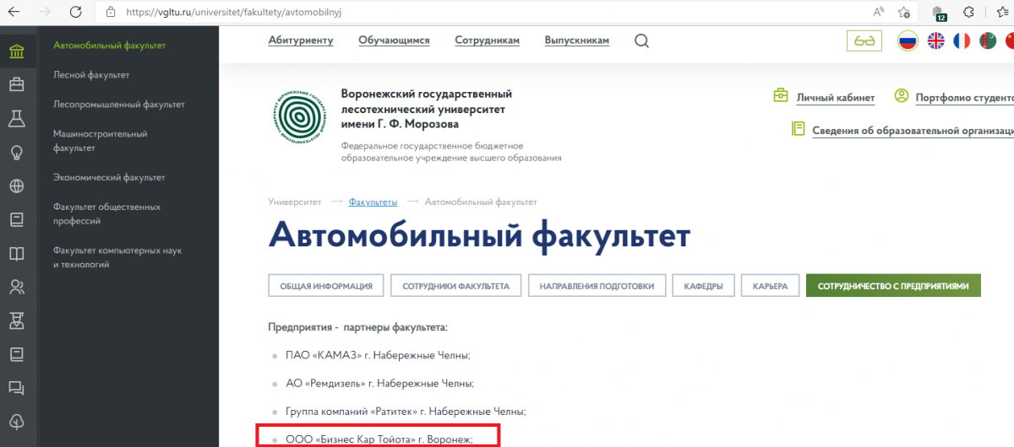Viewport: 1014px width, 447px height.
Task: Click ООО «Бизнес Кар Тойота» entry
Action: tap(379, 439)
